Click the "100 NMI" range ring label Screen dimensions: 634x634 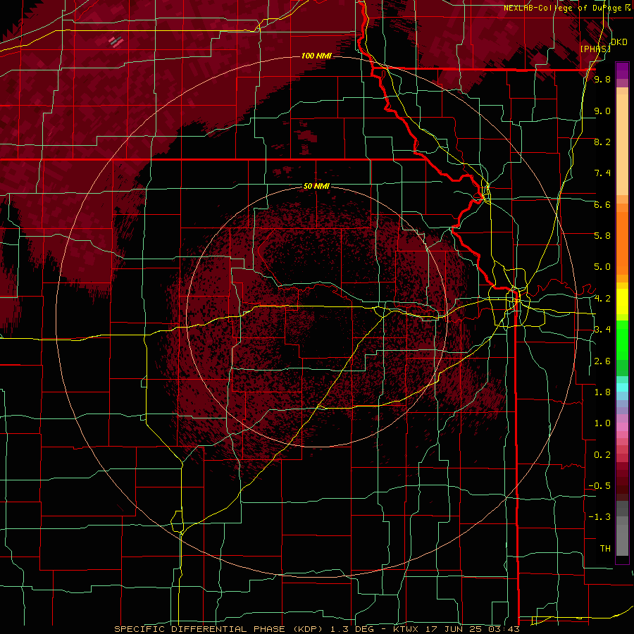pos(316,56)
